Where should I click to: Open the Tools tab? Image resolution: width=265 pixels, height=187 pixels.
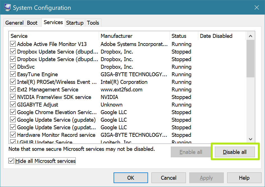click(x=93, y=22)
